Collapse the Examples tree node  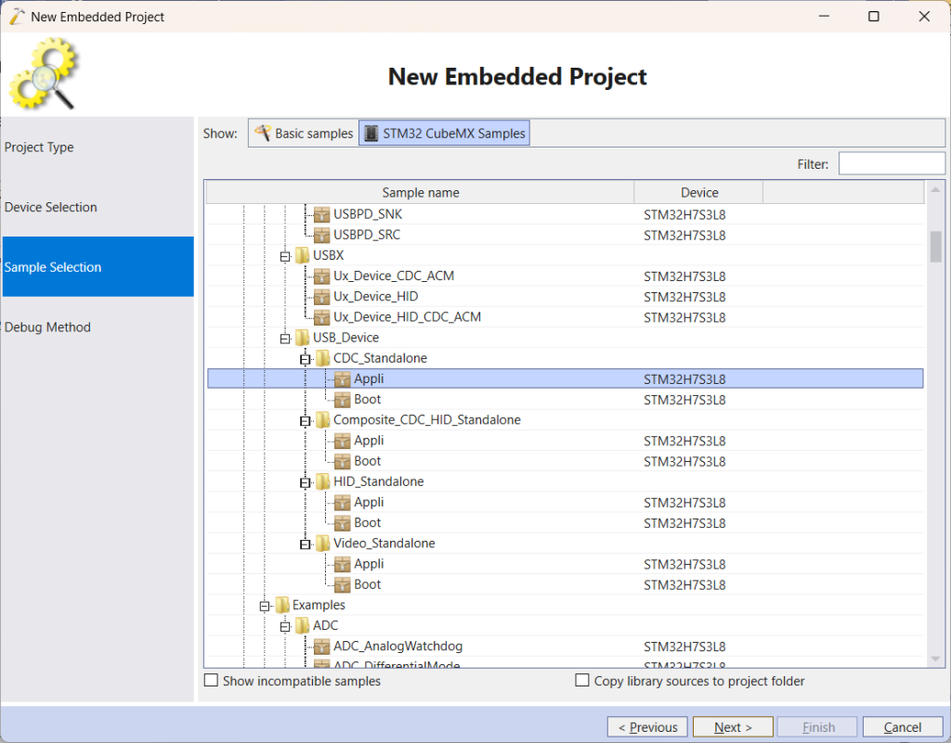pyautogui.click(x=266, y=605)
